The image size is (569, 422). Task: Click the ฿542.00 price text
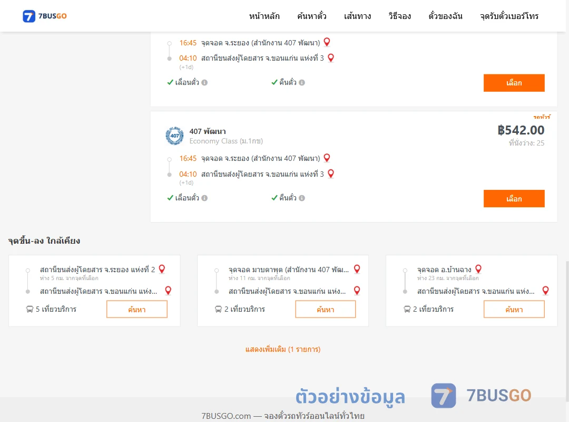pyautogui.click(x=521, y=130)
